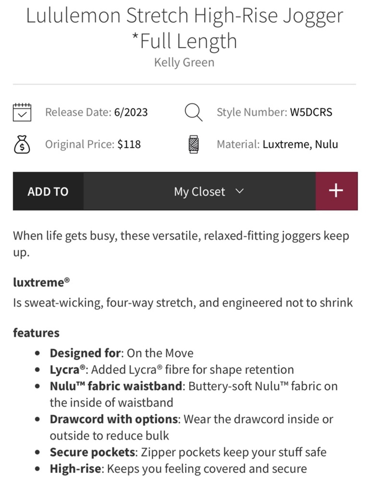Select the style number W5DCRS
Screen dimensions: 369x492
coord(311,112)
